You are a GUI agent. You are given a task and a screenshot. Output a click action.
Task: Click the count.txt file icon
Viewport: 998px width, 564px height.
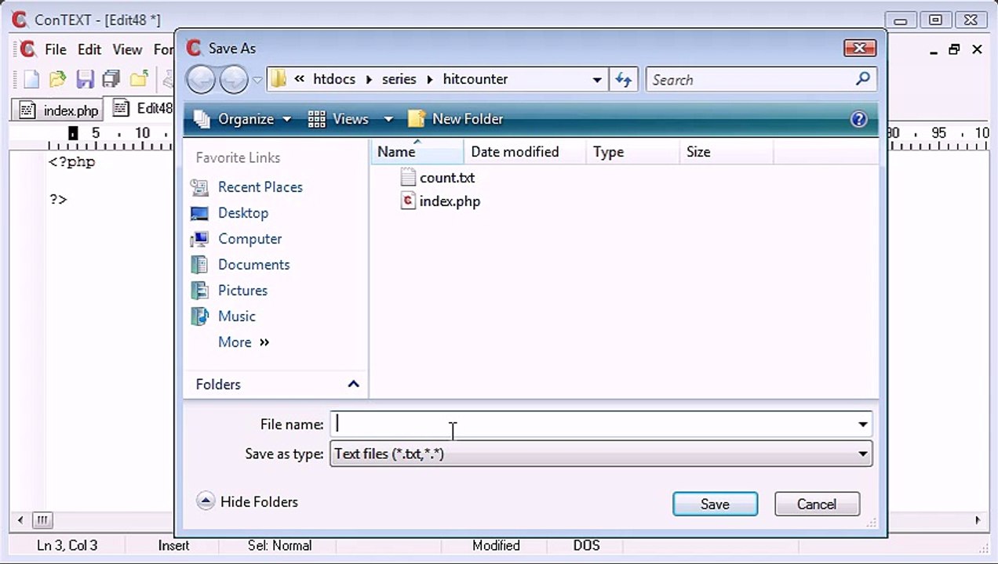[x=408, y=177]
